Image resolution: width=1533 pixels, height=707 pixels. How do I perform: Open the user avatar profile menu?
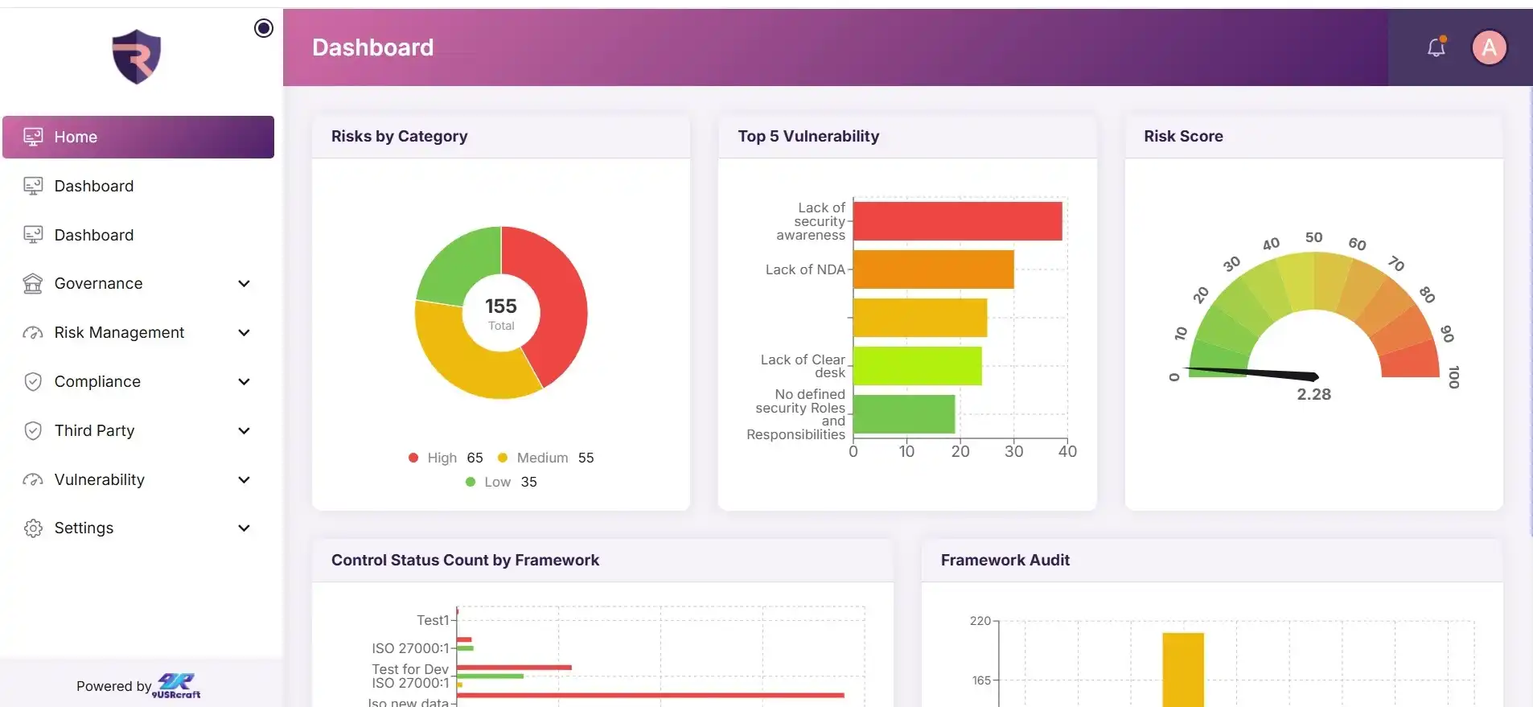pos(1489,47)
